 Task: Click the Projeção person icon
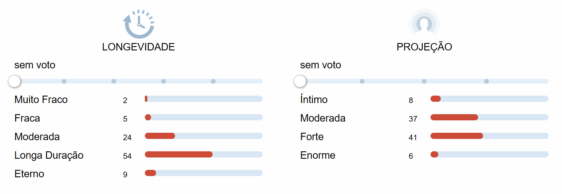point(424,24)
